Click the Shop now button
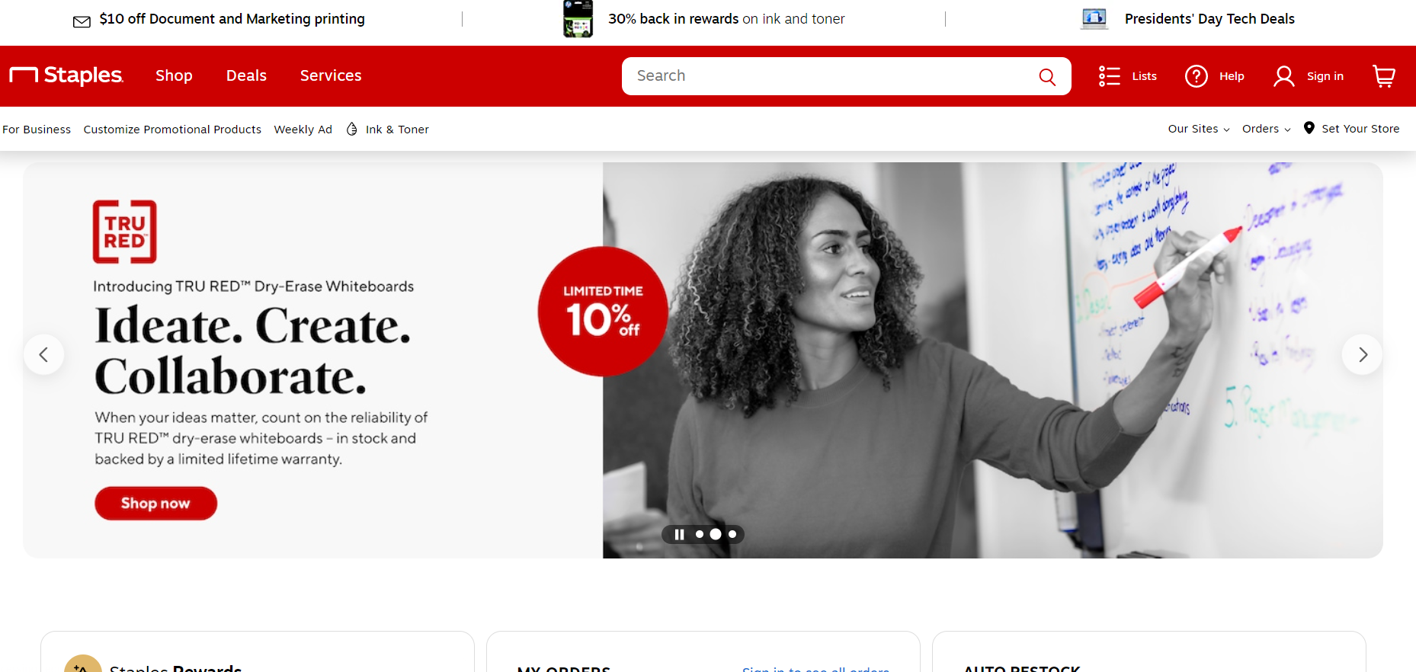 pos(155,503)
